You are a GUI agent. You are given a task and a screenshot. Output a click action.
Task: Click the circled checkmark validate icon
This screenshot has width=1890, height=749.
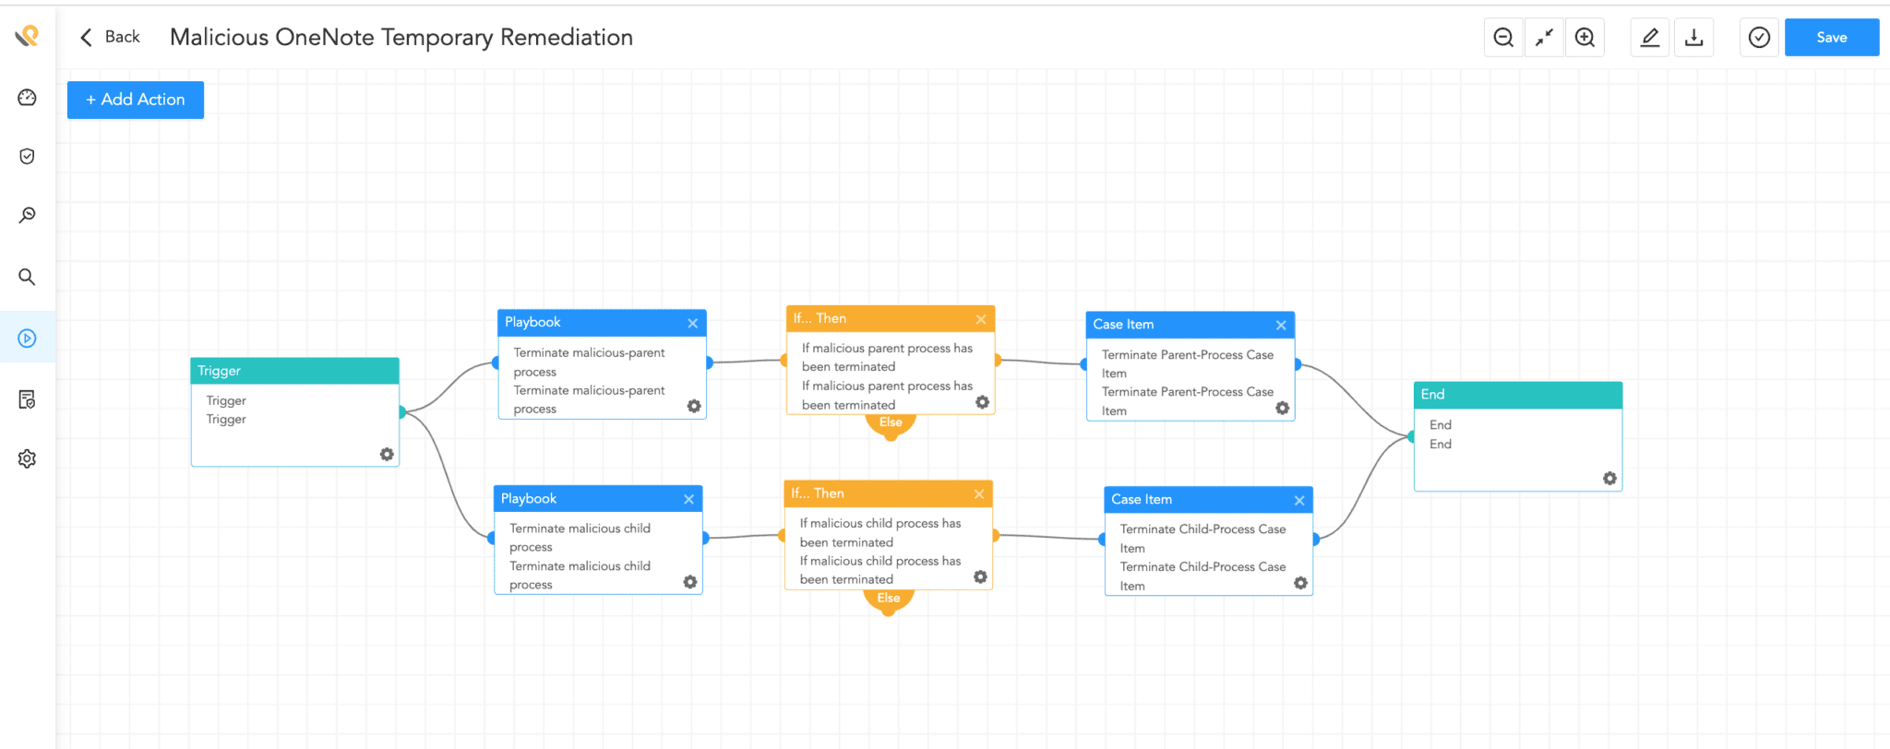coord(1759,38)
